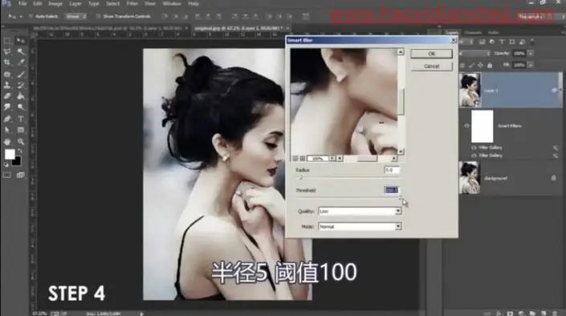Toggle layer filtering on/off switch
This screenshot has width=566, height=316.
532,42
